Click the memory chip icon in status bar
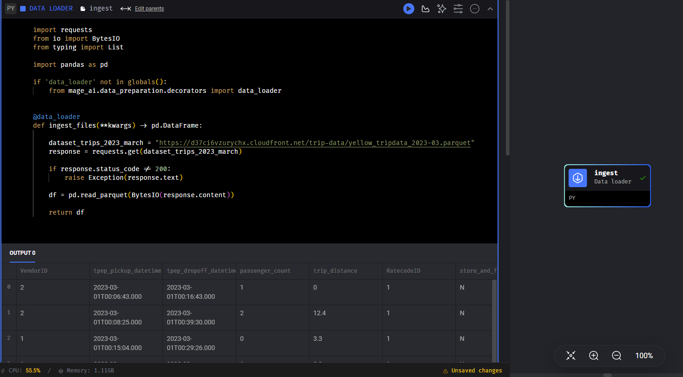The width and height of the screenshot is (683, 377). pyautogui.click(x=61, y=371)
